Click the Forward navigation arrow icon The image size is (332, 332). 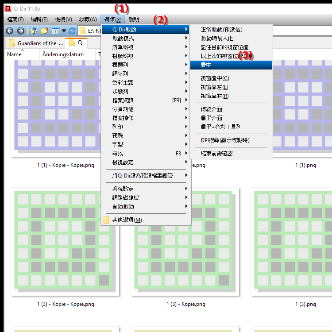[20, 31]
